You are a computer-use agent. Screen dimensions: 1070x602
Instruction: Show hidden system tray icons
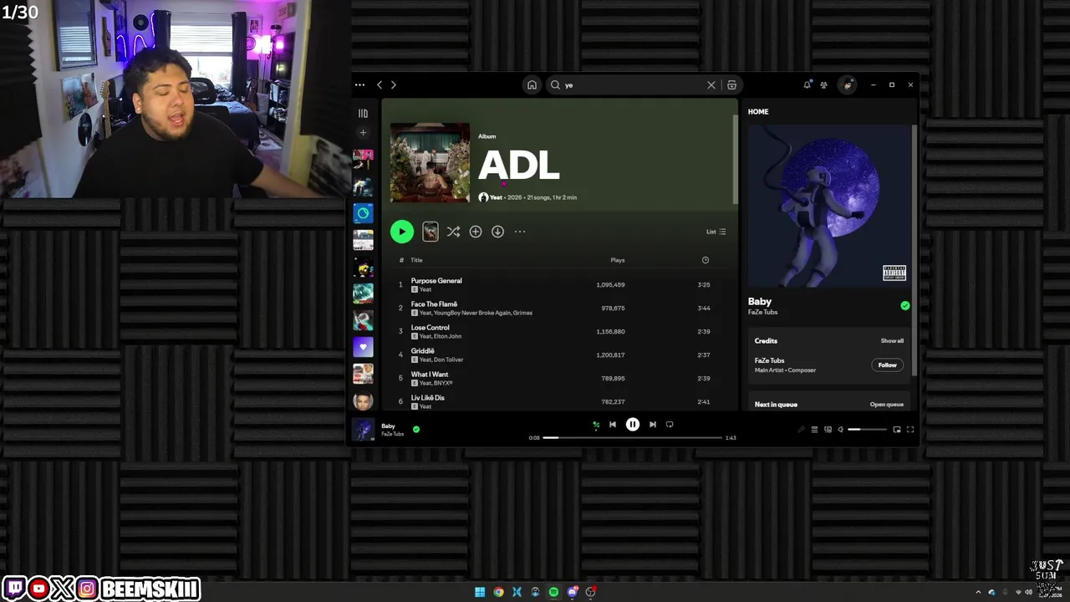point(978,592)
